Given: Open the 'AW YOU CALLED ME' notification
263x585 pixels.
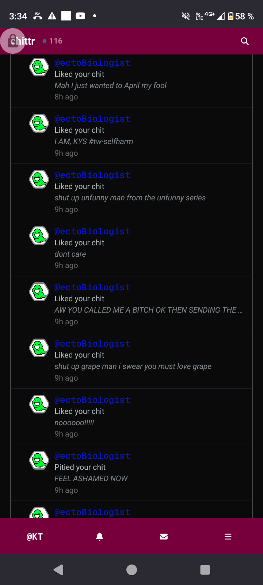Looking at the screenshot, I should pyautogui.click(x=131, y=304).
